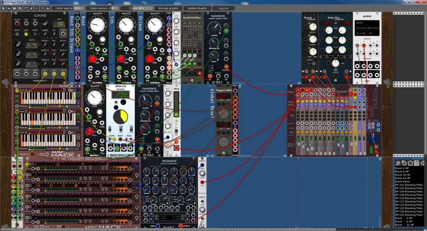Open the Audio module device selector
Image resolution: width=427 pixels, height=231 pixels.
click(x=367, y=28)
